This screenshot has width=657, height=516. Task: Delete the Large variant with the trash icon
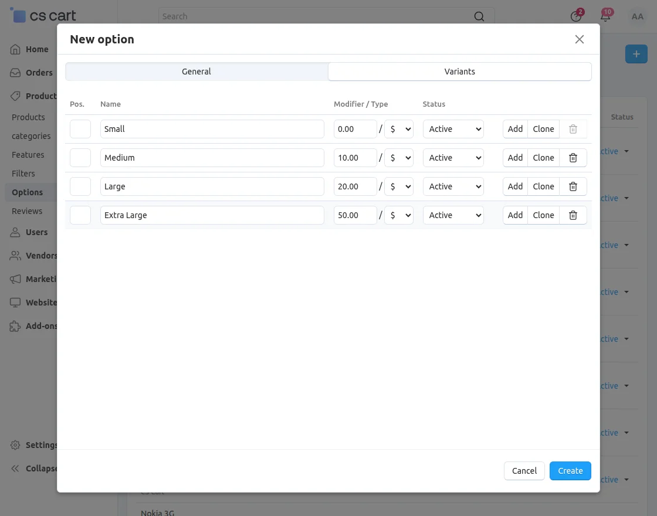573,186
